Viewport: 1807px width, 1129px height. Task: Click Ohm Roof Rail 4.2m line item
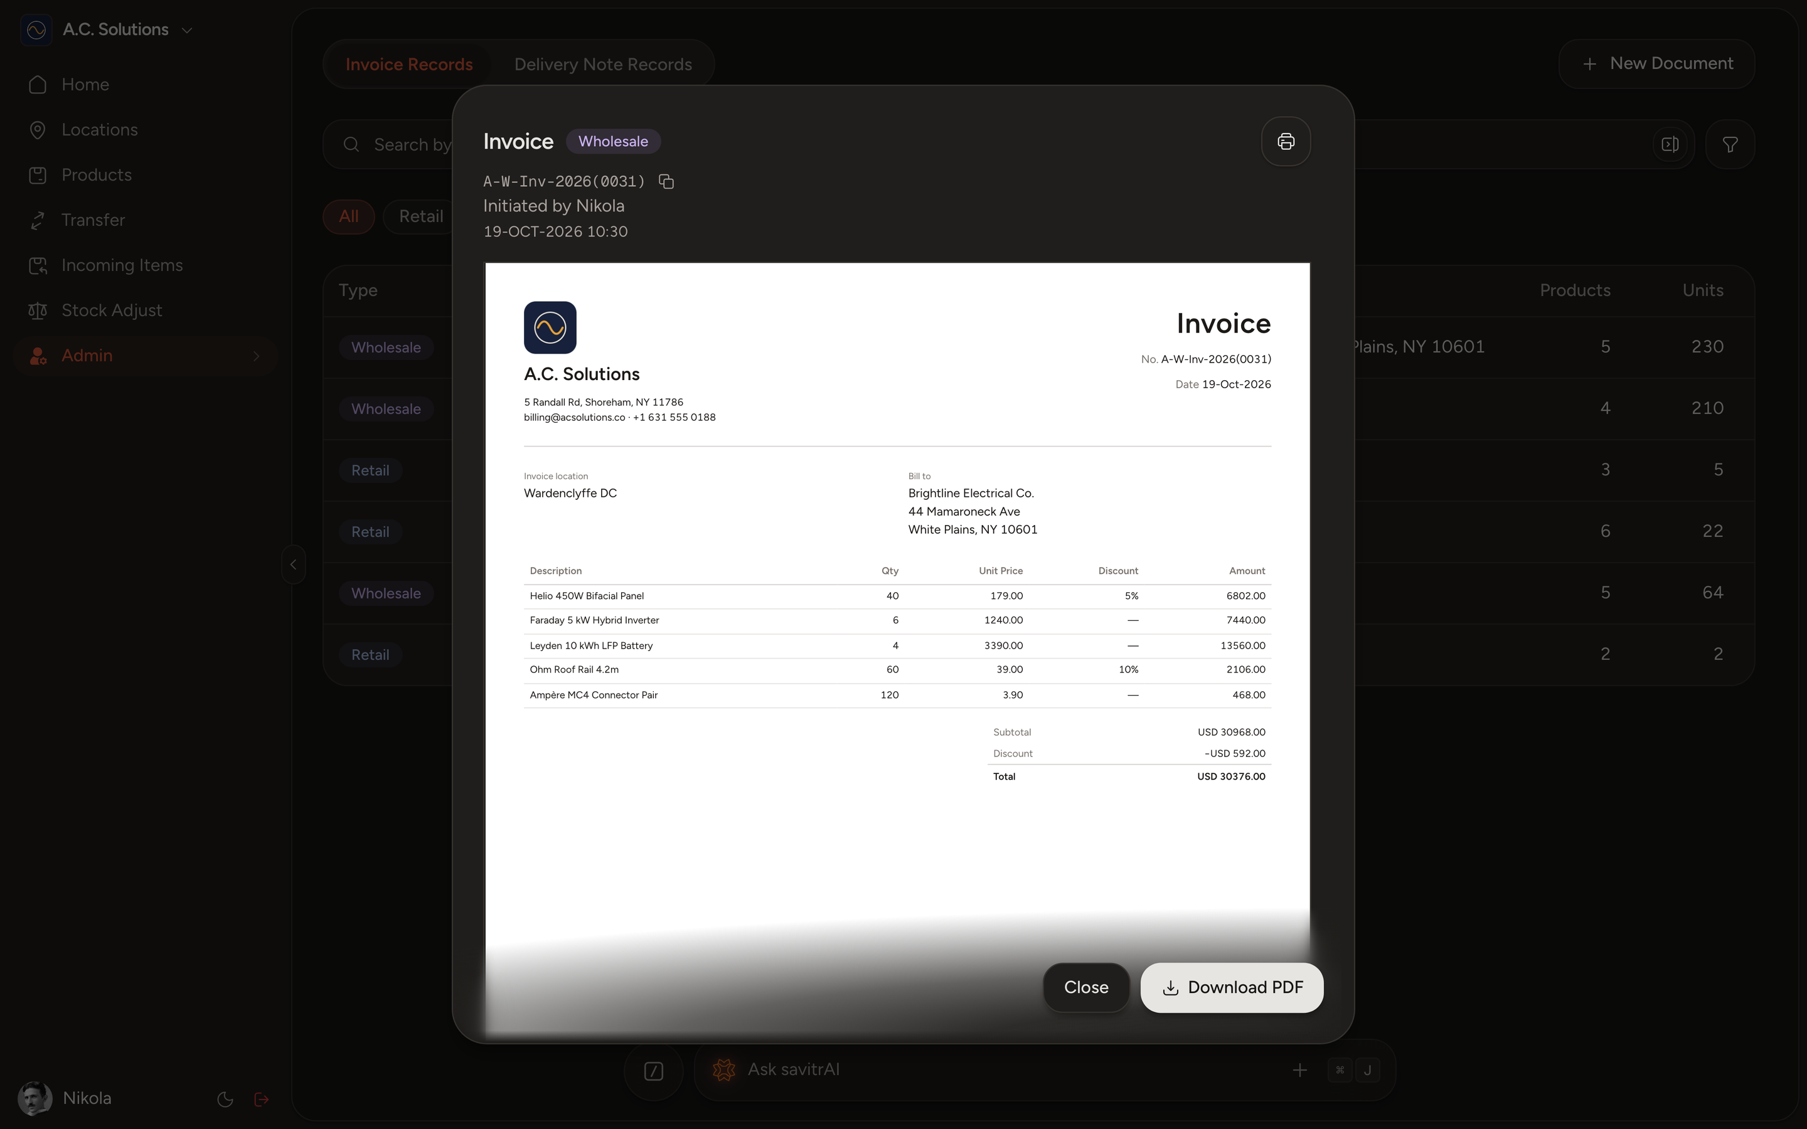[897, 670]
